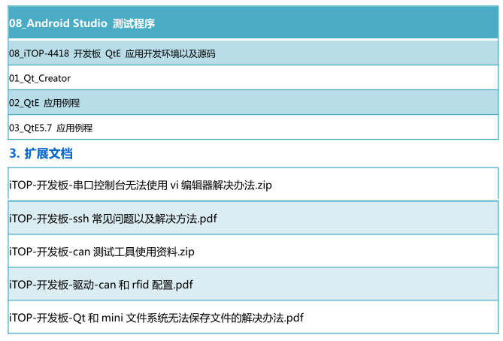Select the '01_Qt_Creator' row

click(253, 78)
